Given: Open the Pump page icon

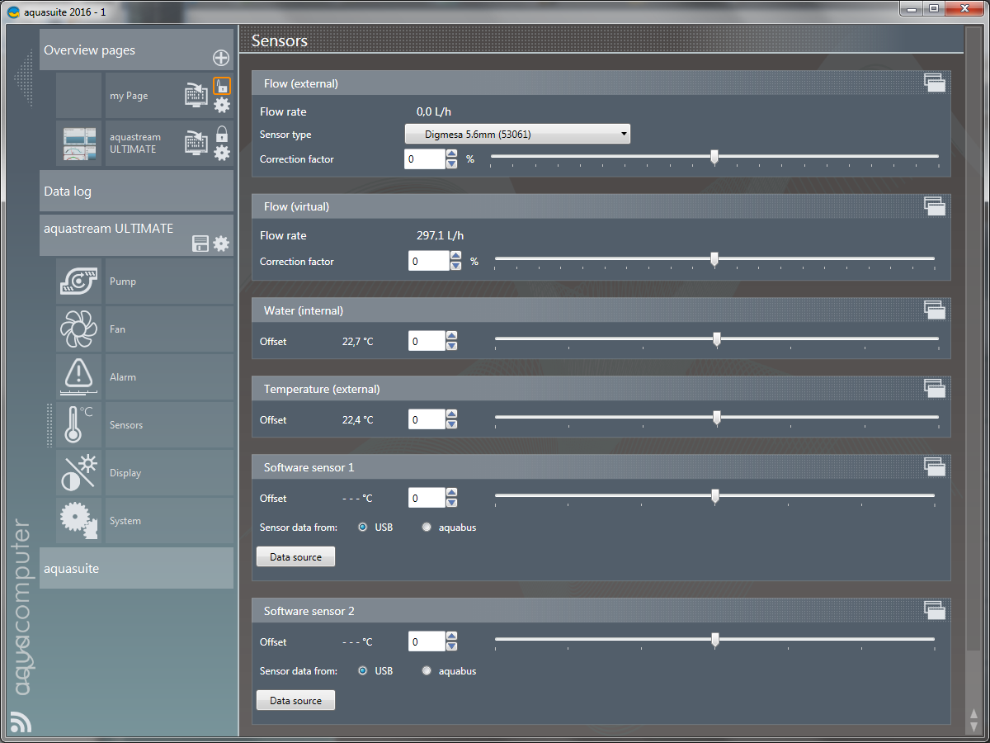Looking at the screenshot, I should [79, 282].
